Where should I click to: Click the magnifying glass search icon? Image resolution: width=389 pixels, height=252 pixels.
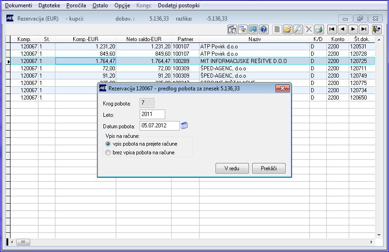[298, 30]
